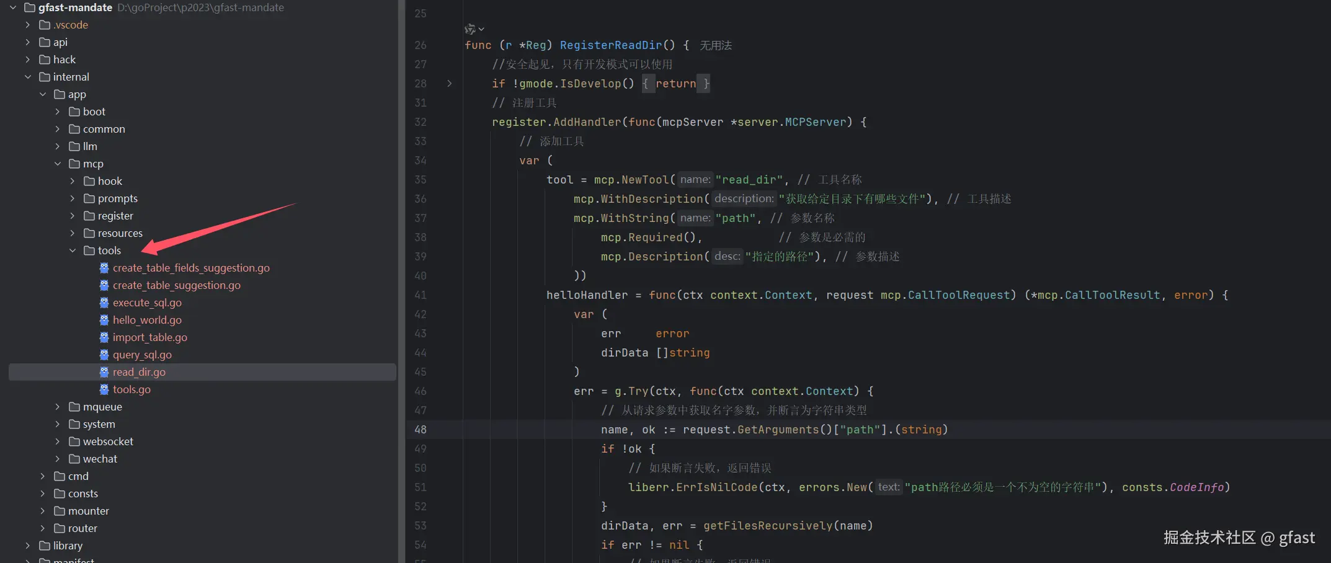Select query_sql.go in the project tree
Viewport: 1331px width, 563px height.
click(142, 355)
